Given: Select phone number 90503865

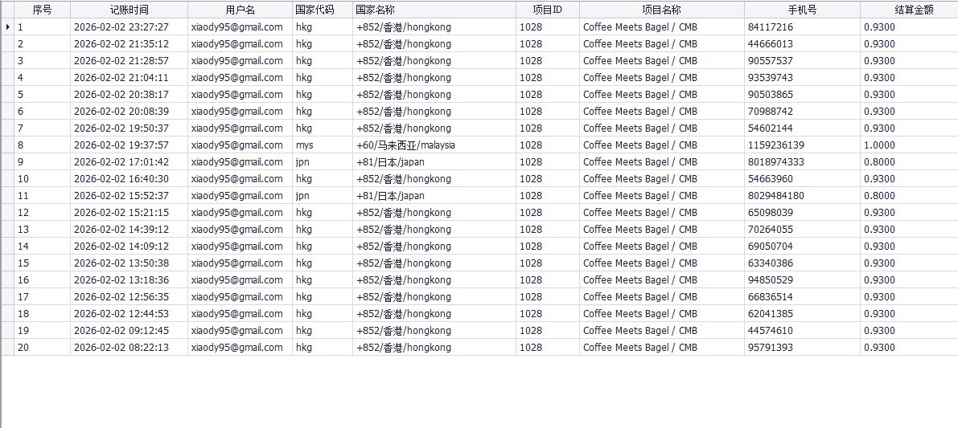Looking at the screenshot, I should (x=771, y=95).
